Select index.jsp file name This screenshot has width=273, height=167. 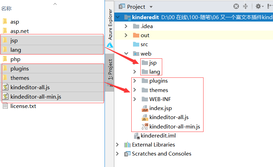(160, 108)
